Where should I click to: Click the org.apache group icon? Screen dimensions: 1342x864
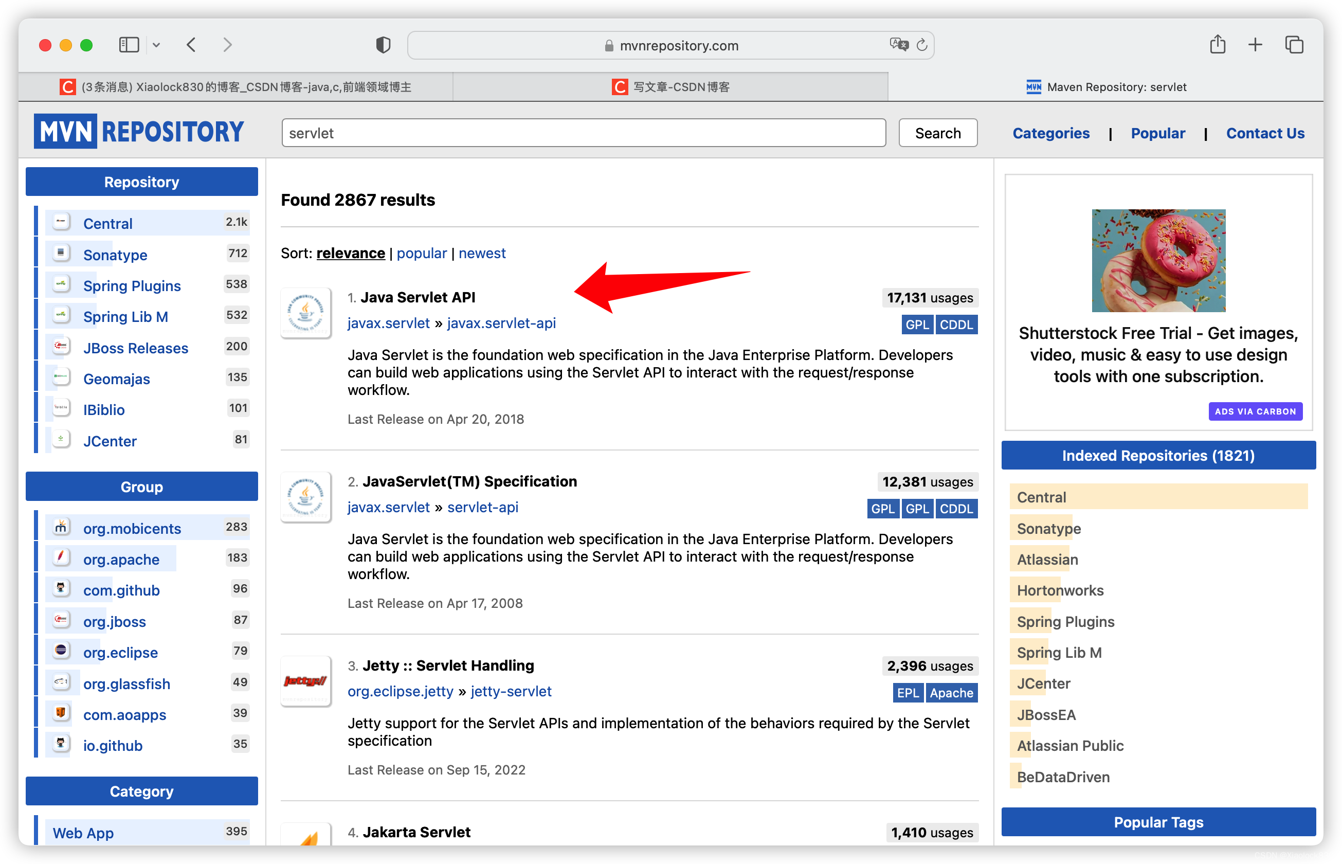tap(61, 559)
